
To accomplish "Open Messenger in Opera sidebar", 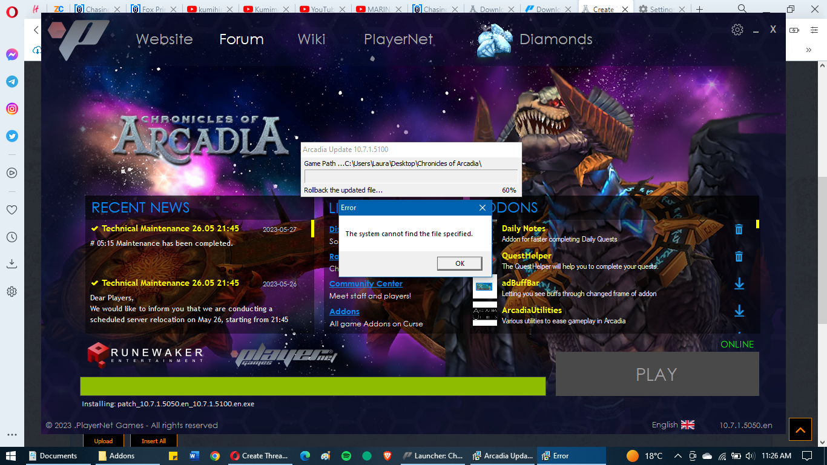I will coord(12,54).
